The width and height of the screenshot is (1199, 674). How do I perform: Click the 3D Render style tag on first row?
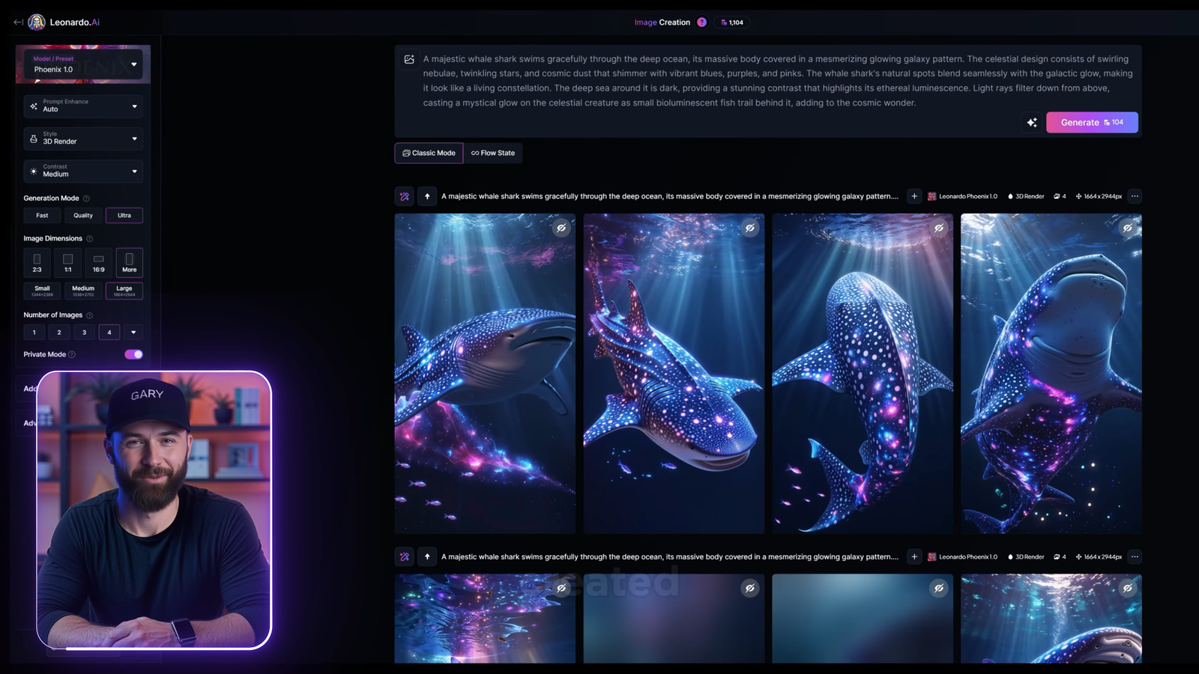click(x=1025, y=196)
